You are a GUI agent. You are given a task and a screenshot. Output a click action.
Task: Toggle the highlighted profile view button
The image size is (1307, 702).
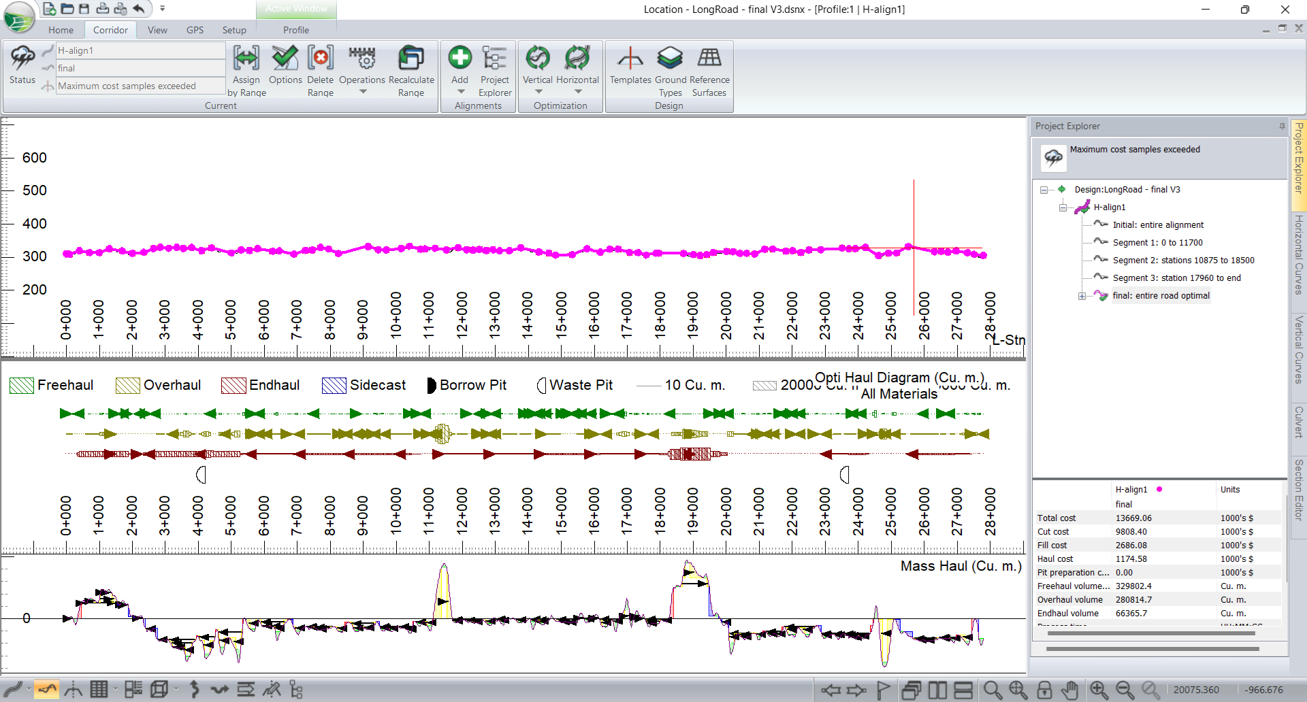(x=47, y=690)
